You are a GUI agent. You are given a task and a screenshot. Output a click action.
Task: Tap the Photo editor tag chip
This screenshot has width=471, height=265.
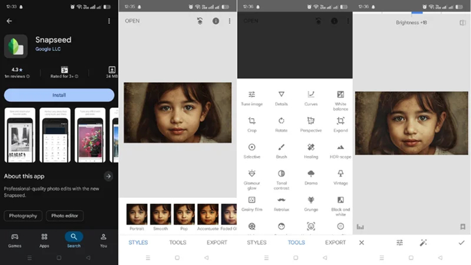click(x=65, y=216)
